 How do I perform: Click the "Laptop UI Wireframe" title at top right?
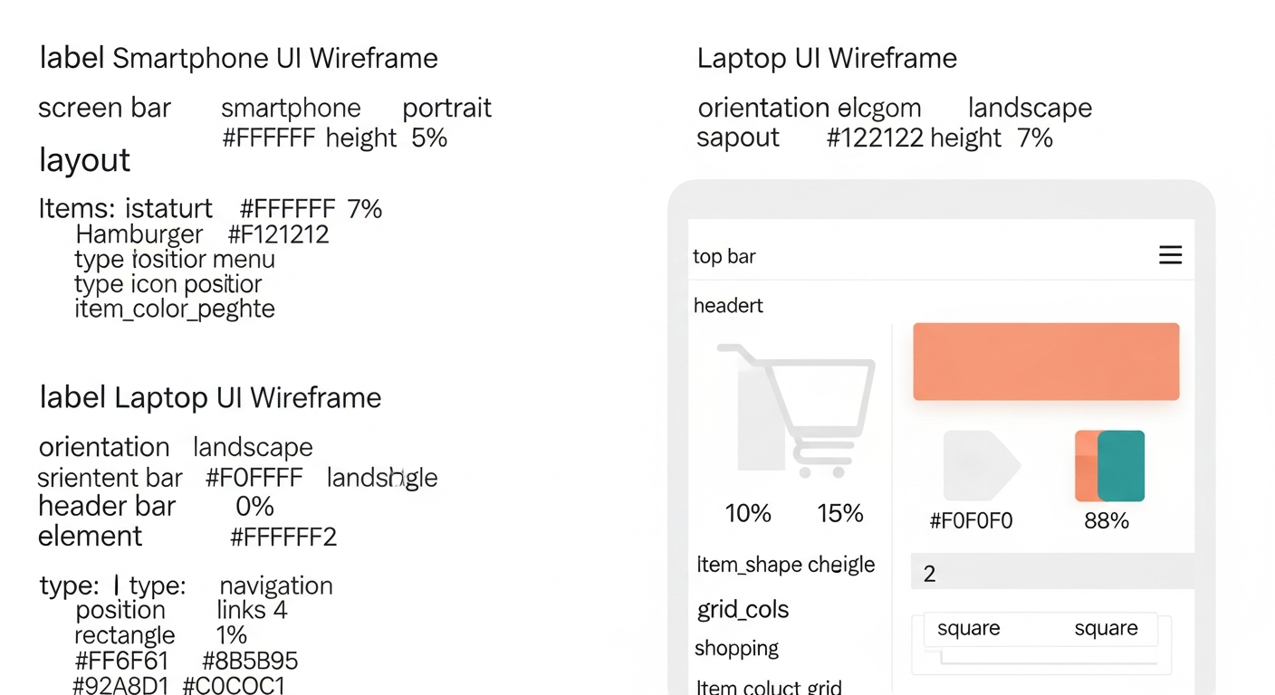tap(827, 59)
